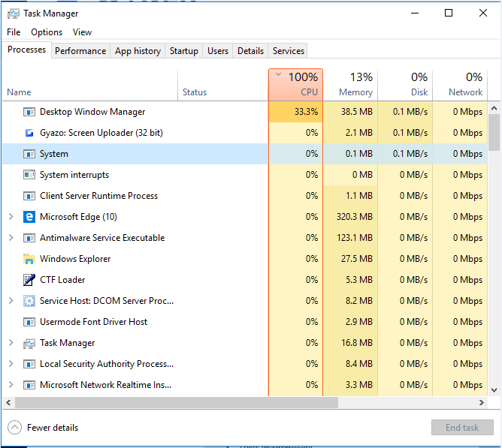Expand the Service Host: DCOM Server group
The width and height of the screenshot is (502, 448).
11,301
